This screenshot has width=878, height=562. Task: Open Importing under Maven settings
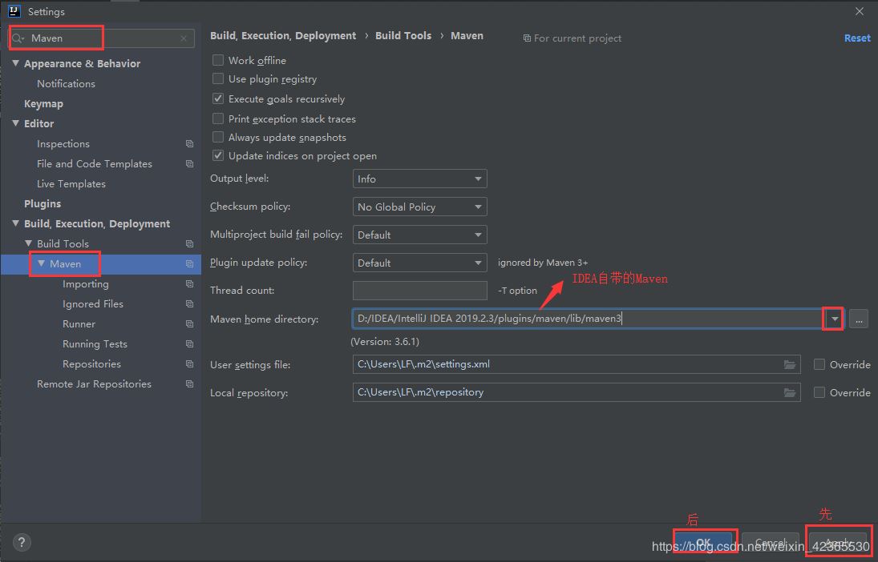(85, 284)
